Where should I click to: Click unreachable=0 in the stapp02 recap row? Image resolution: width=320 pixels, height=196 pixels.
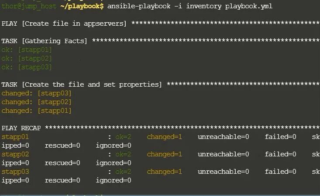point(224,155)
